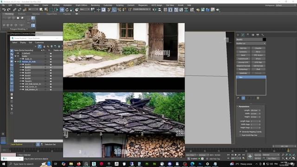Toggle 3D Snaps in main toolbar
Screen dimensions: 297x167
point(109,10)
